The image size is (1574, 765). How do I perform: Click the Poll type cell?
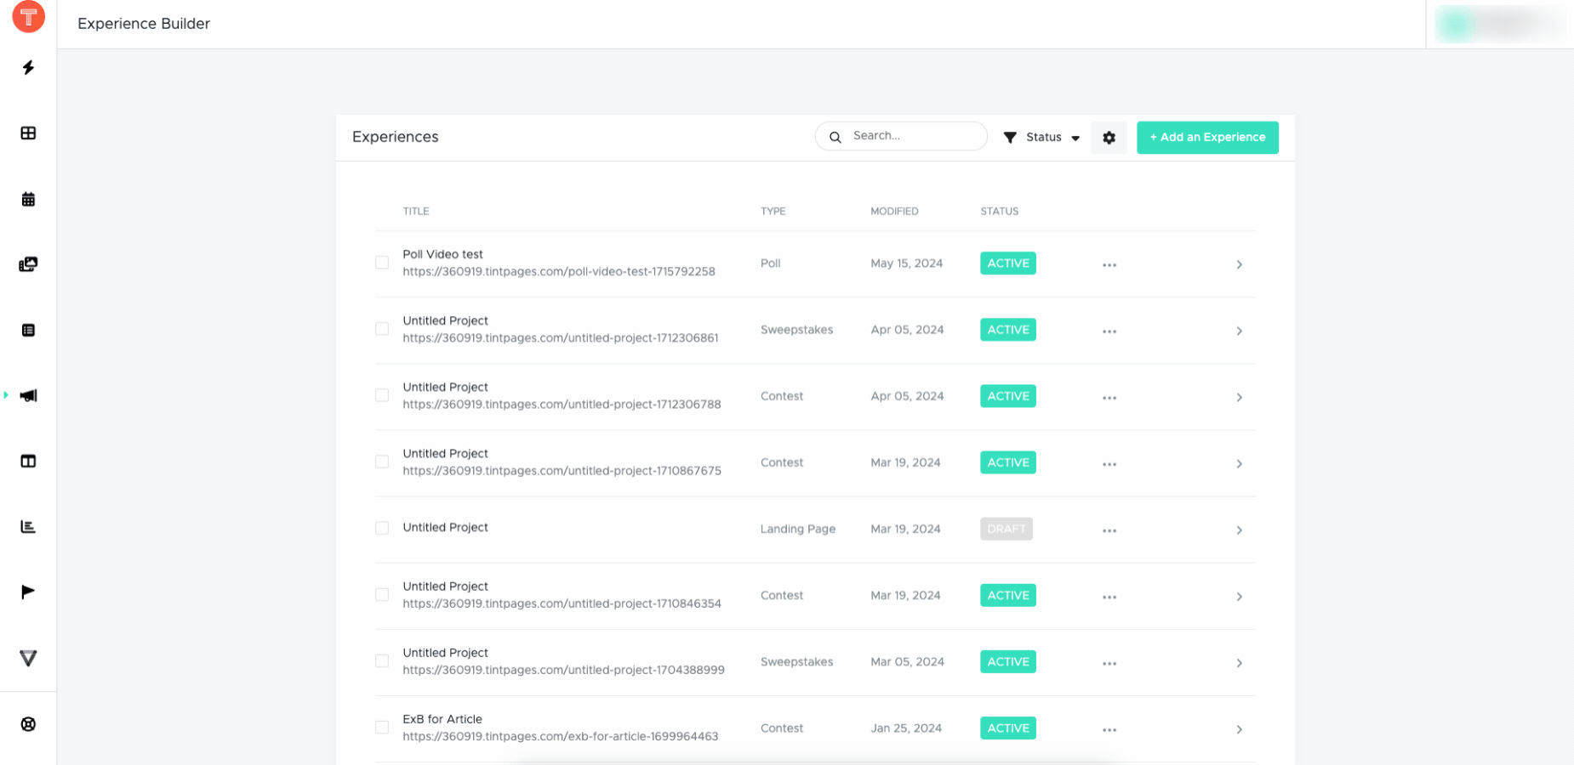(x=771, y=263)
